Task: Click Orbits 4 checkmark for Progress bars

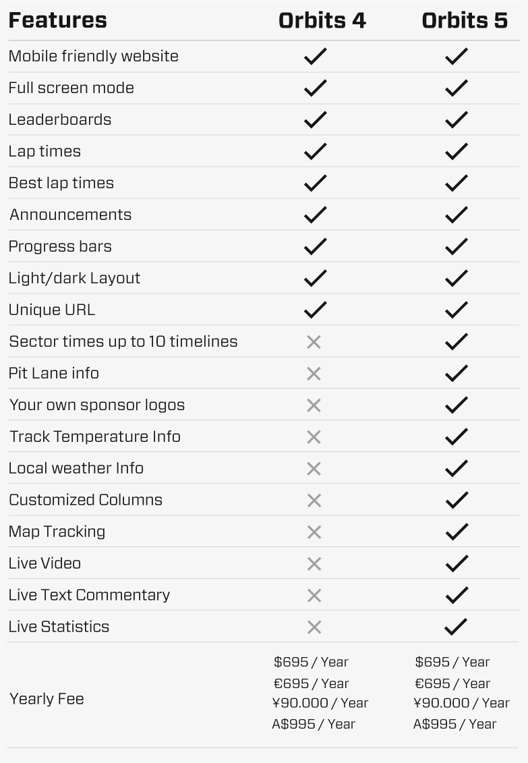Action: click(x=315, y=246)
